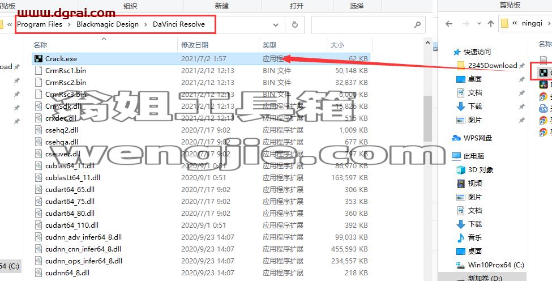
Task: Expand chevron after Program Files breadcrumb
Action: 69,24
